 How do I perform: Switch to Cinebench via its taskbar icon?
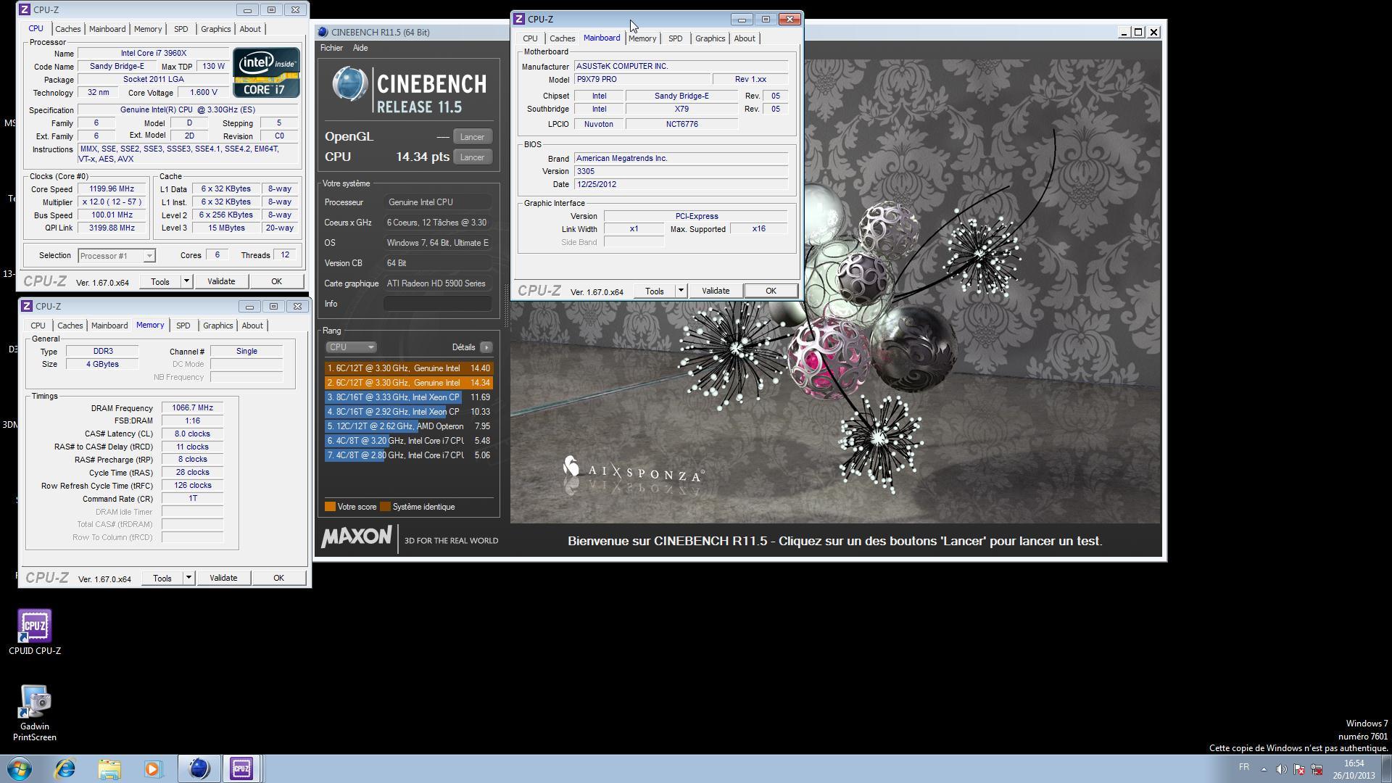[199, 768]
